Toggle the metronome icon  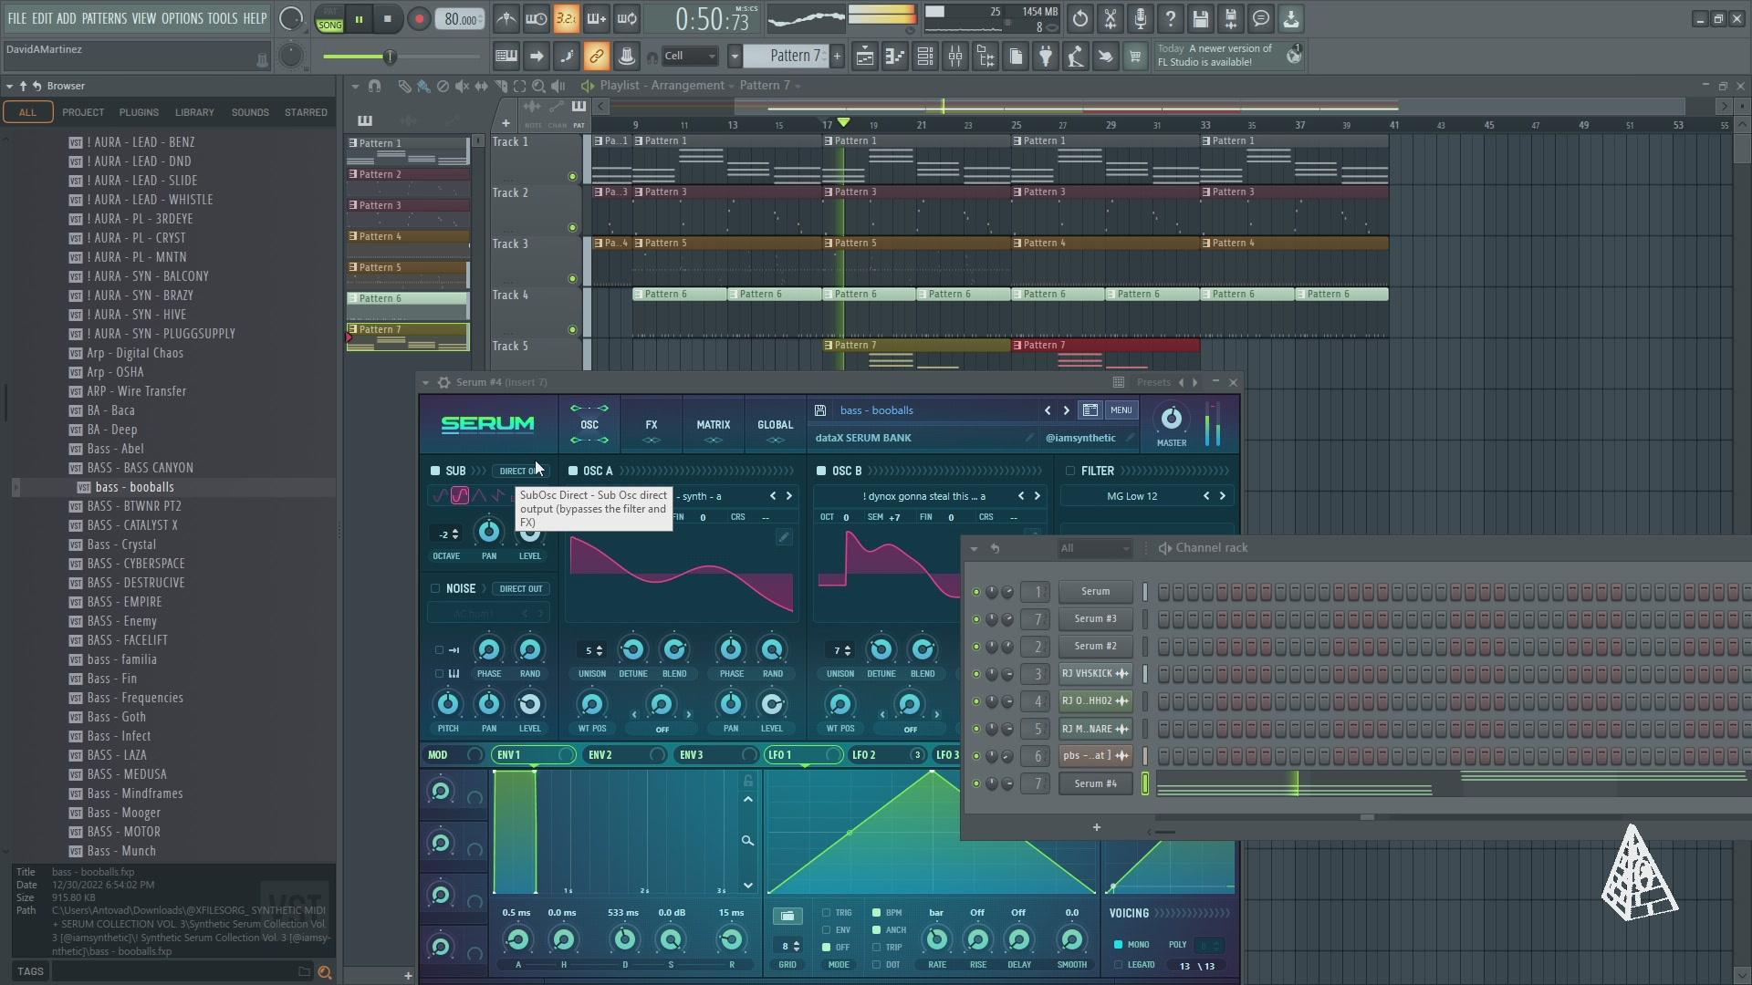(506, 19)
